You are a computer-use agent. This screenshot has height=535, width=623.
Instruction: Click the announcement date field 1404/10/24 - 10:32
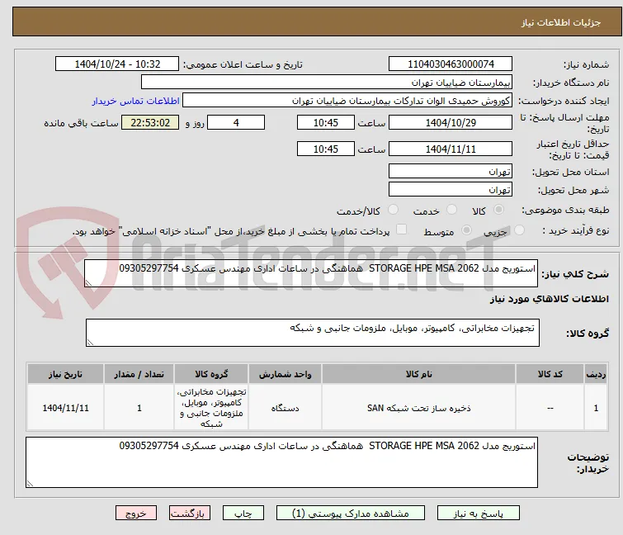tap(117, 64)
